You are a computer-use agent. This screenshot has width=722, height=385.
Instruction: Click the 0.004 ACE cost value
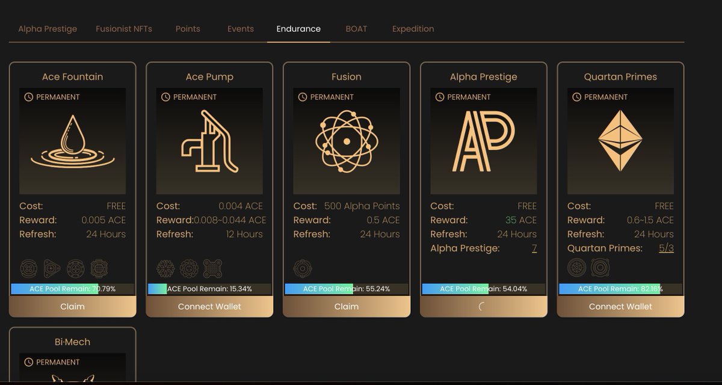click(x=242, y=206)
